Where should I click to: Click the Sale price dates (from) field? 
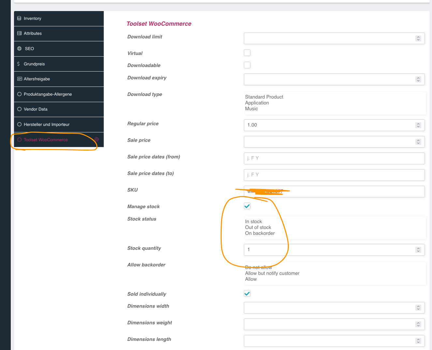pyautogui.click(x=334, y=158)
